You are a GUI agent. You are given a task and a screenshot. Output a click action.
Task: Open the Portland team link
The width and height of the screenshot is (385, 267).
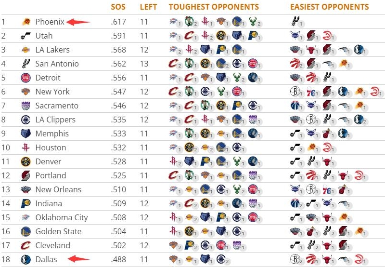(x=51, y=175)
